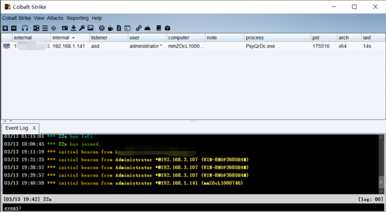Open the View menu
Viewport: 386px width, 212px height.
pos(39,18)
